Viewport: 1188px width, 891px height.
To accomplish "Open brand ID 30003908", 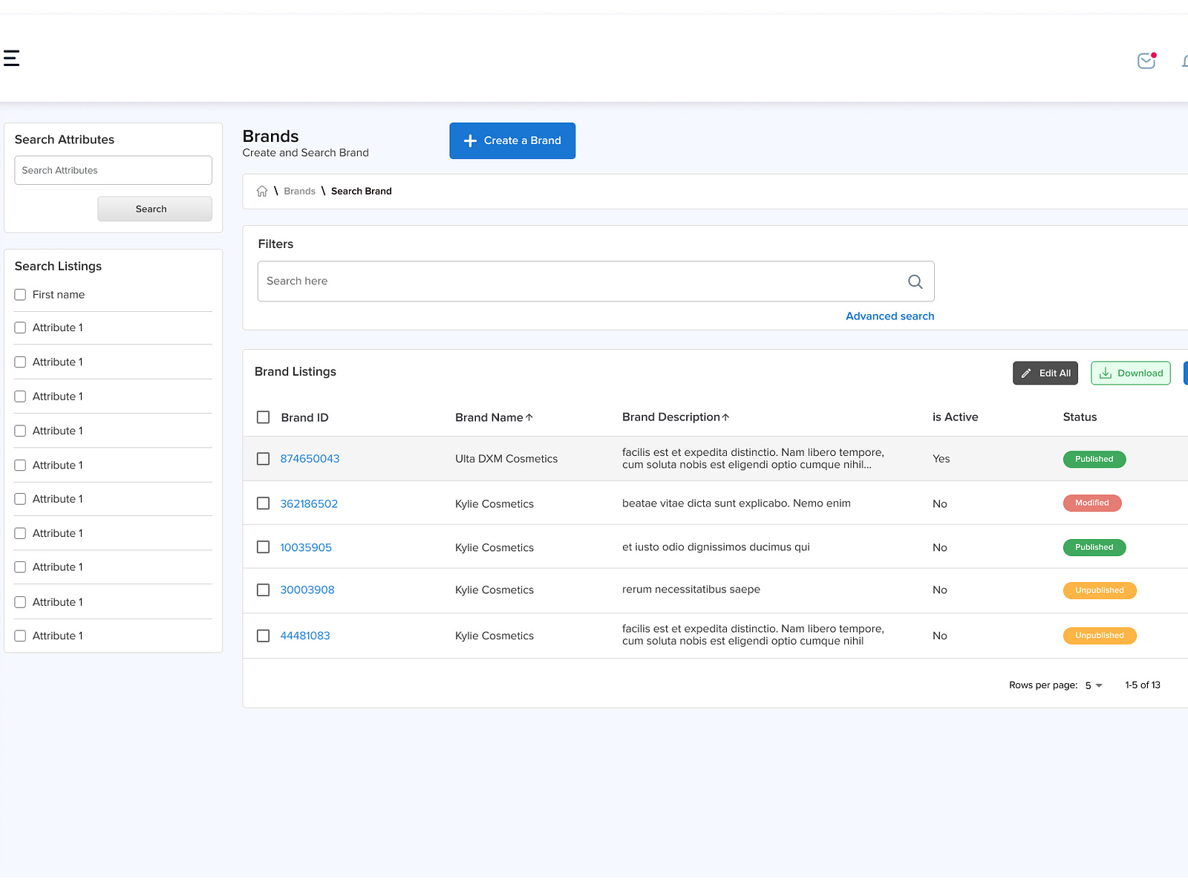I will [x=307, y=590].
